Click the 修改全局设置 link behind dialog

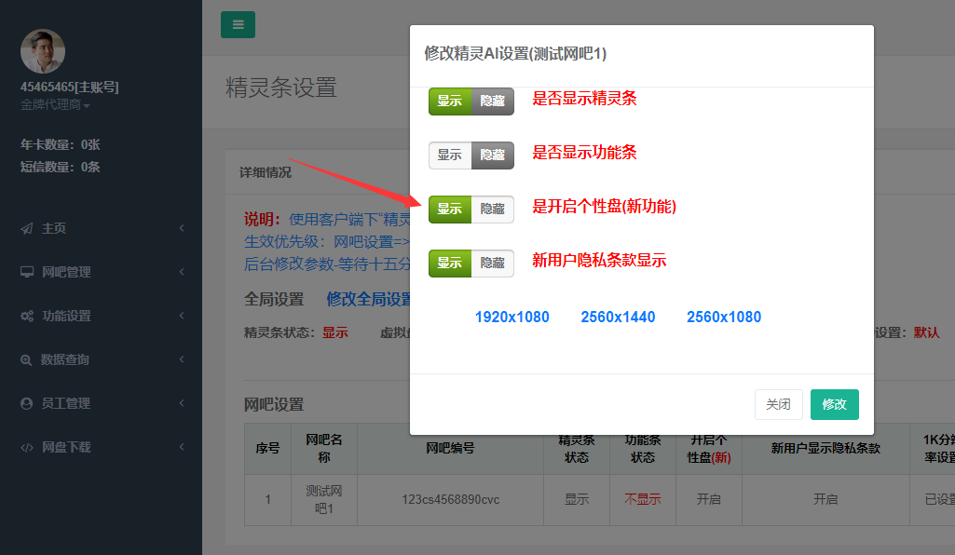tap(368, 299)
